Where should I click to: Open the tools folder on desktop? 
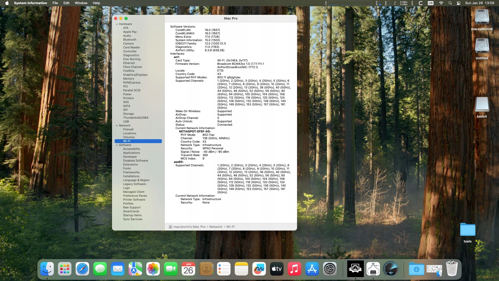tap(467, 230)
